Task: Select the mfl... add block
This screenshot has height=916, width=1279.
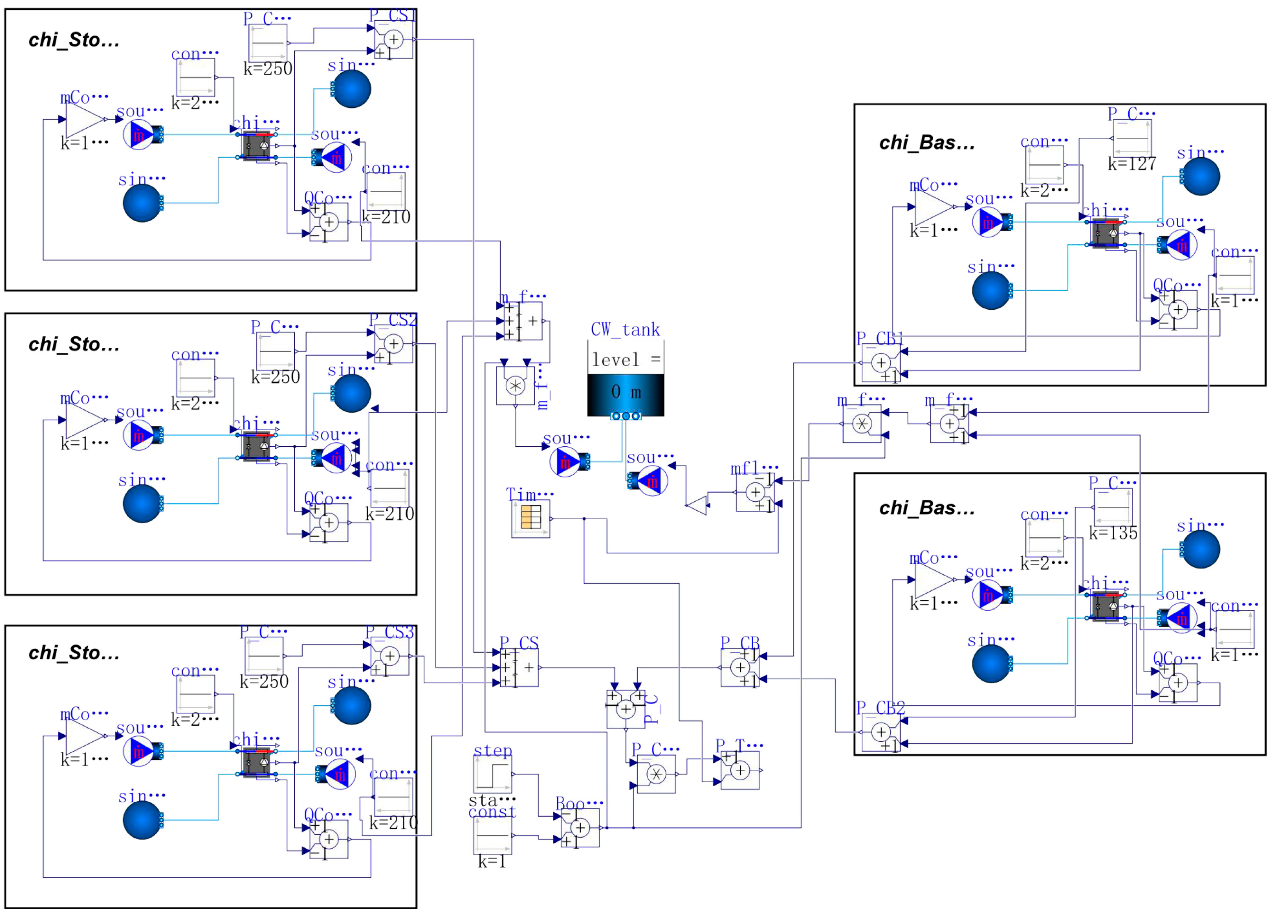Action: [755, 492]
